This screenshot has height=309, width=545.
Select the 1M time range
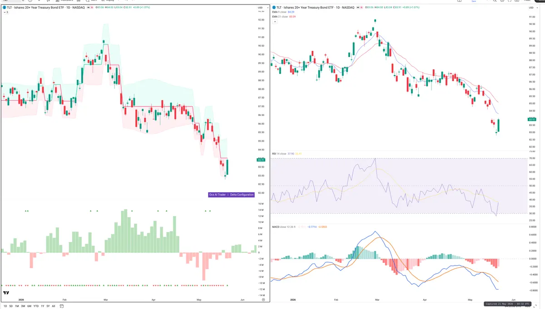[17, 306]
